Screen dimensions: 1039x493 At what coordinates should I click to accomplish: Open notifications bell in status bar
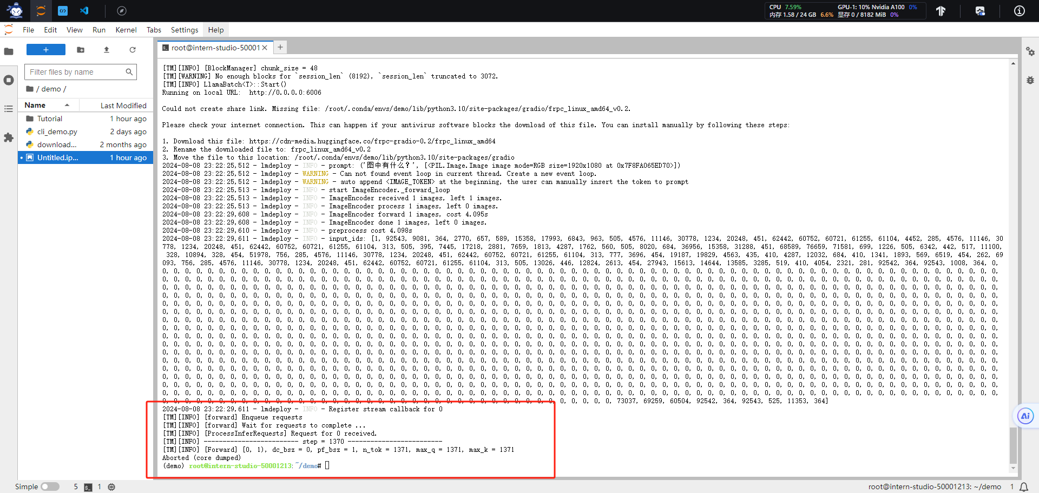(x=1024, y=487)
